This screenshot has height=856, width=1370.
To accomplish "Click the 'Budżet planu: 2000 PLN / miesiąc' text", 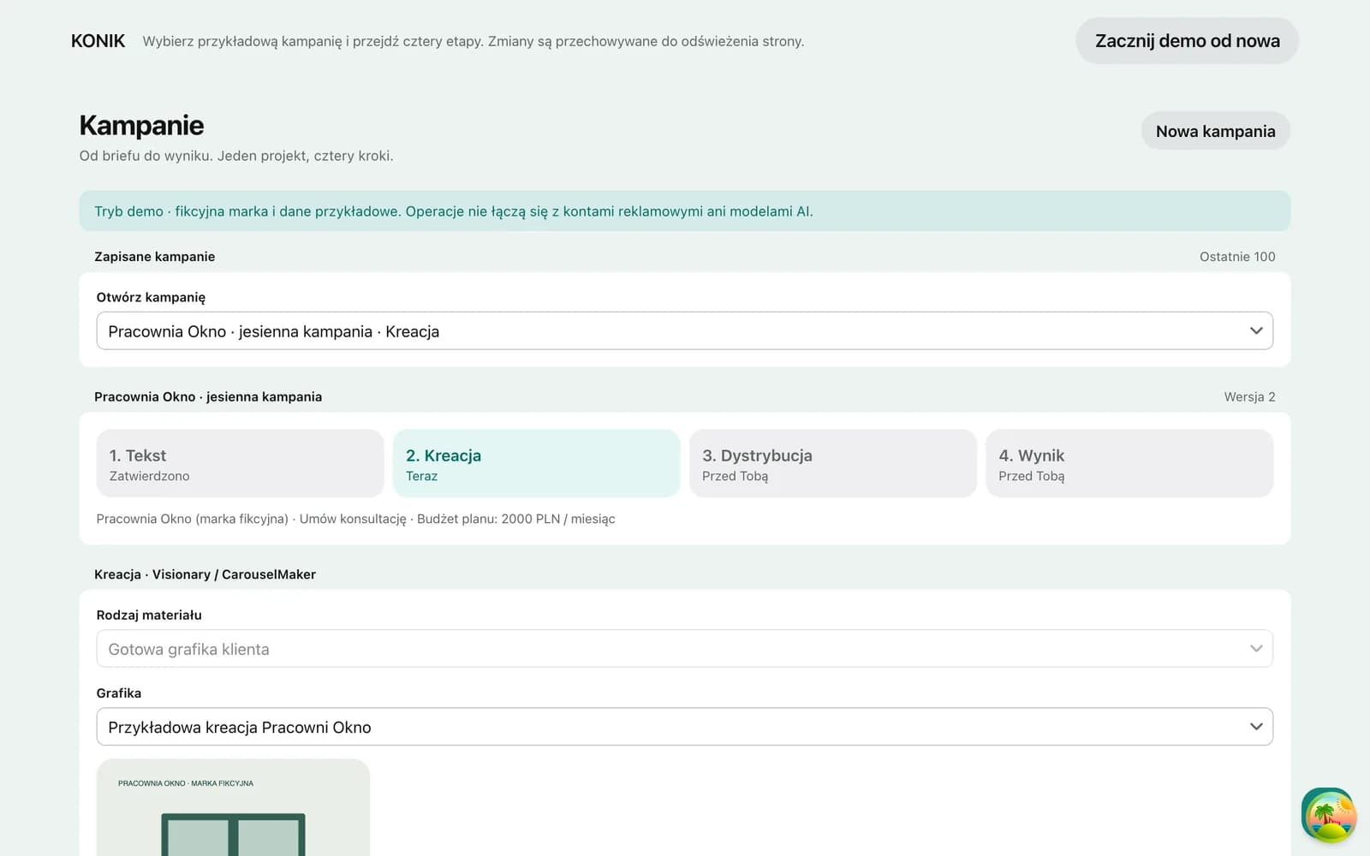I will point(516,519).
